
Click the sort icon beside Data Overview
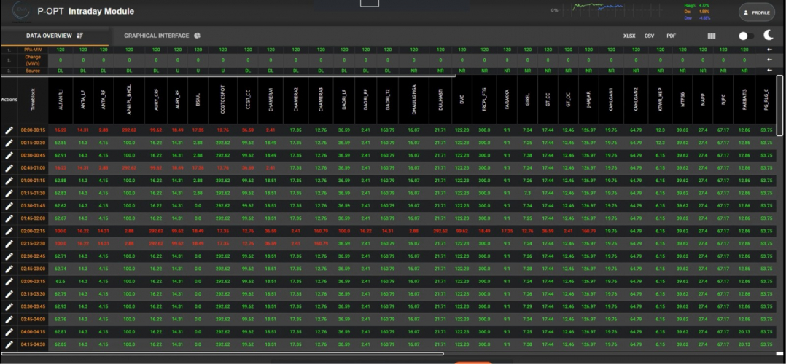tap(79, 36)
